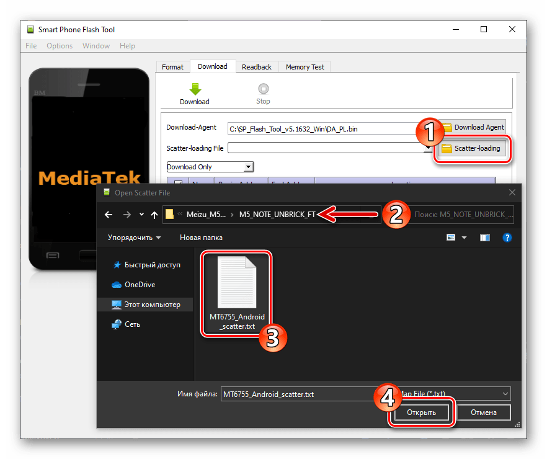Go forward in the Open Scatter File dialog

point(127,215)
